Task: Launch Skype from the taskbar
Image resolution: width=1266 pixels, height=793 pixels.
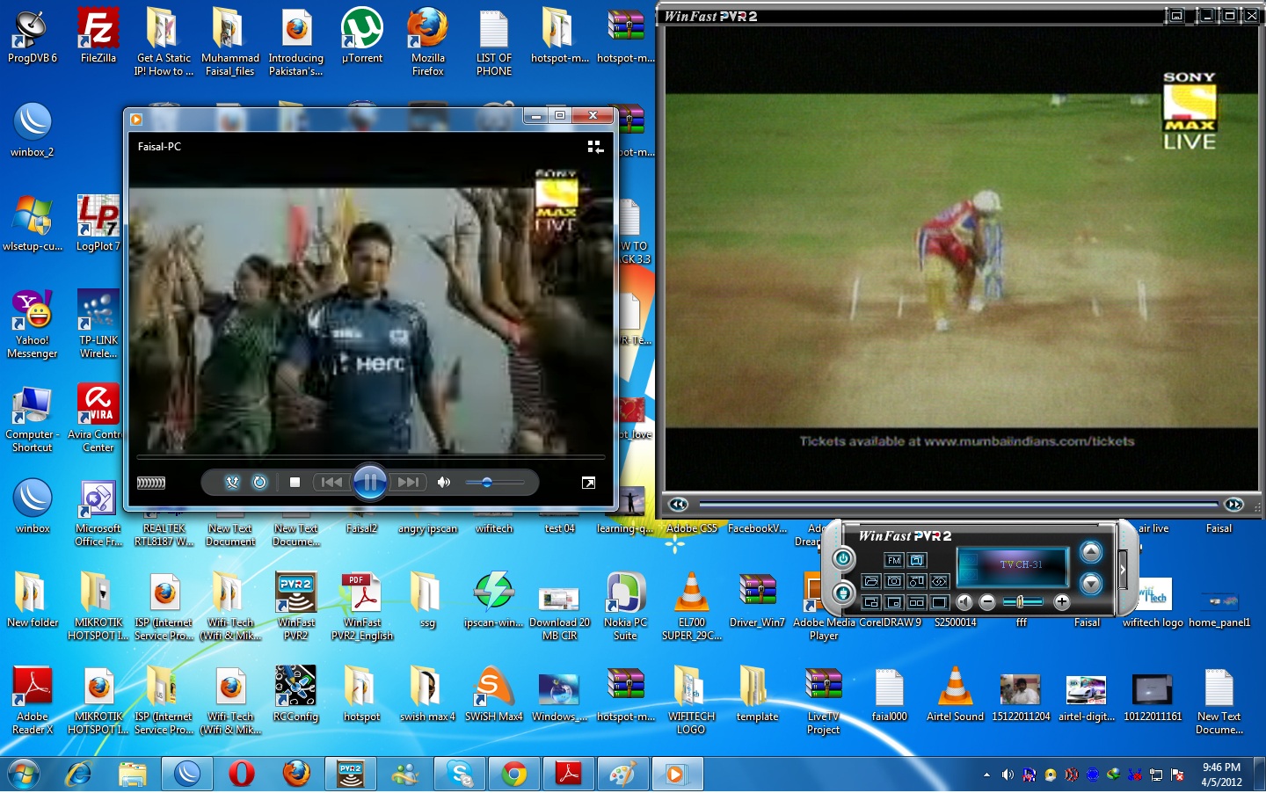Action: (x=459, y=775)
